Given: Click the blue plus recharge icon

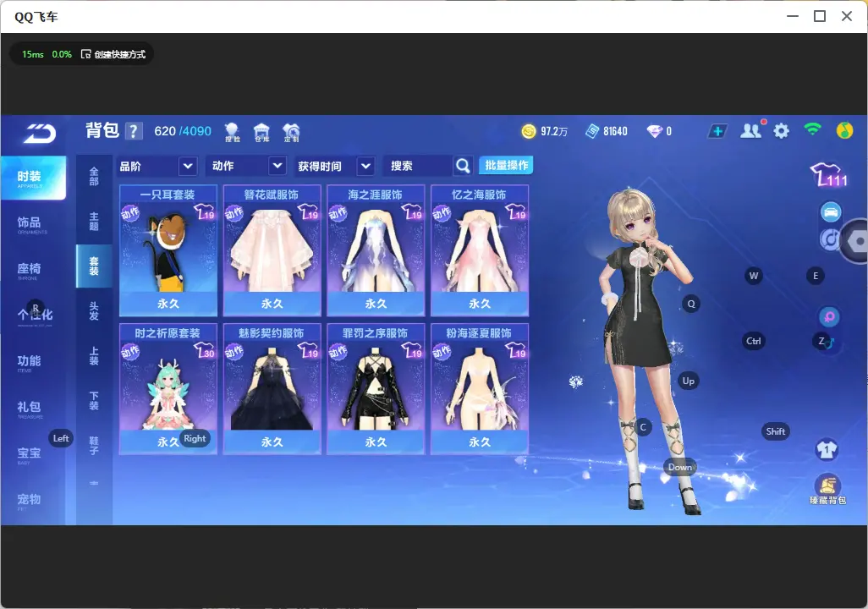Looking at the screenshot, I should point(717,131).
